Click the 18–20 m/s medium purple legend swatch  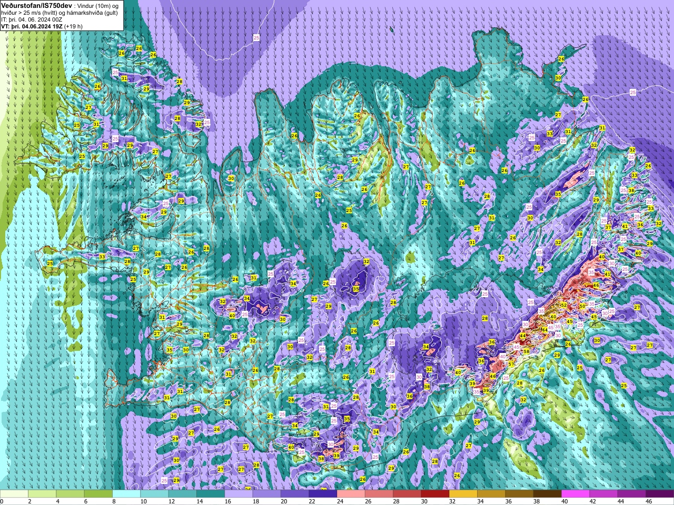point(267,494)
